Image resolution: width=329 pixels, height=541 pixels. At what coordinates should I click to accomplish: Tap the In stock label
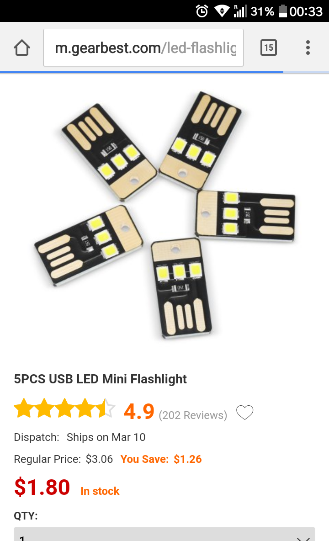pos(100,491)
